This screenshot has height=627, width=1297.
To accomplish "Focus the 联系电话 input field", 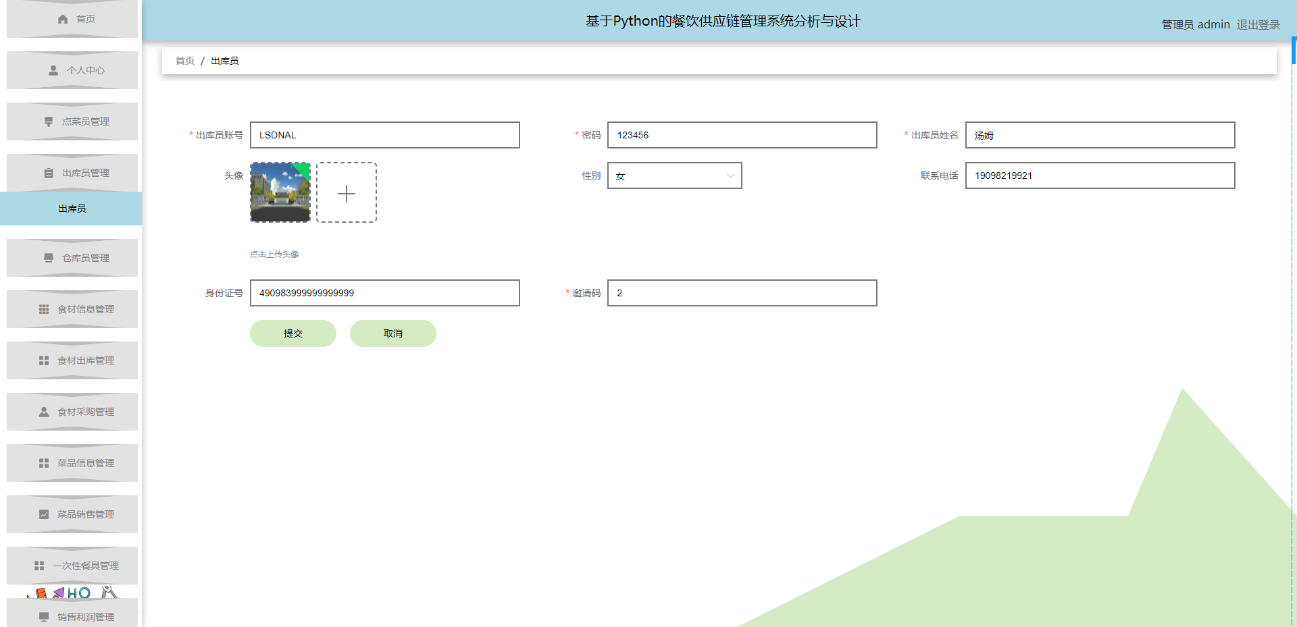I will pyautogui.click(x=1100, y=175).
